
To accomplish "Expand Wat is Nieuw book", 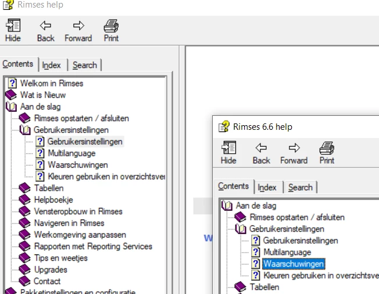I will [11, 95].
